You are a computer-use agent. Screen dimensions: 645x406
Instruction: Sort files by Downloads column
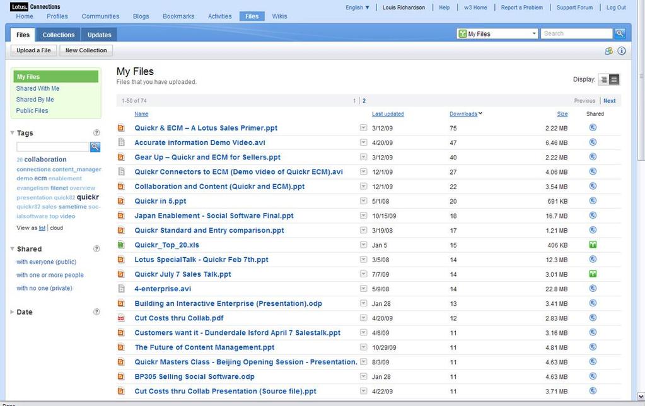(x=463, y=114)
